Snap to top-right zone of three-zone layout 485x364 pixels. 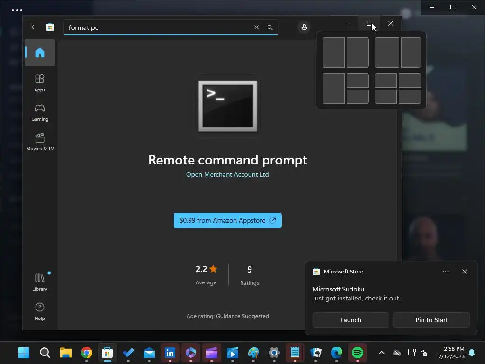pos(358,81)
